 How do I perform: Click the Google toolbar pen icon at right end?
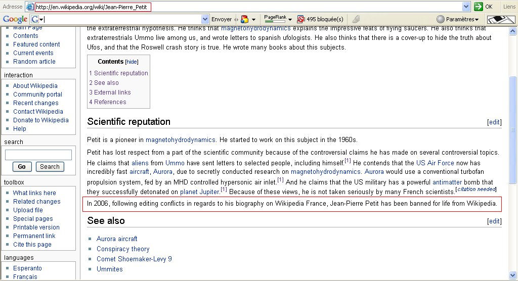pos(501,20)
